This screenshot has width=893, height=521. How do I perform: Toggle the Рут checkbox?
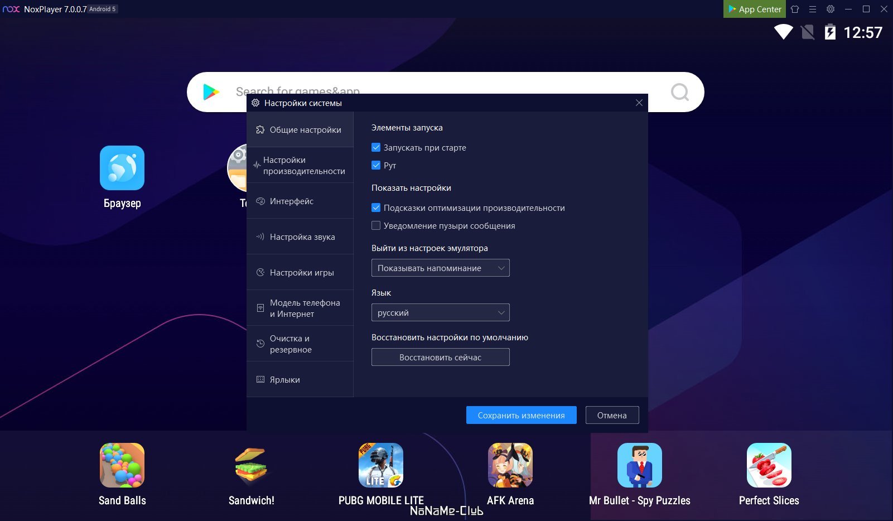coord(376,166)
